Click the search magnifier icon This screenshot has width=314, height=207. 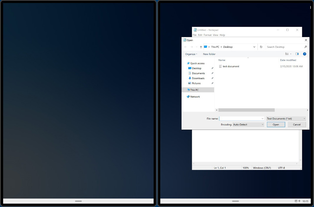tap(305, 47)
